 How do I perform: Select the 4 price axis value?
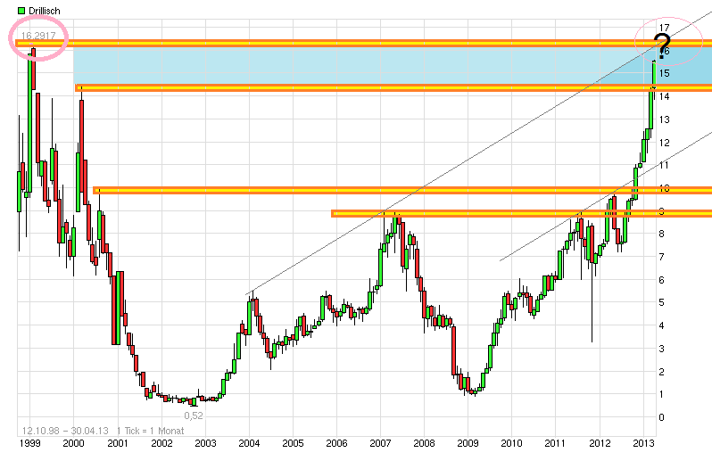[x=662, y=325]
